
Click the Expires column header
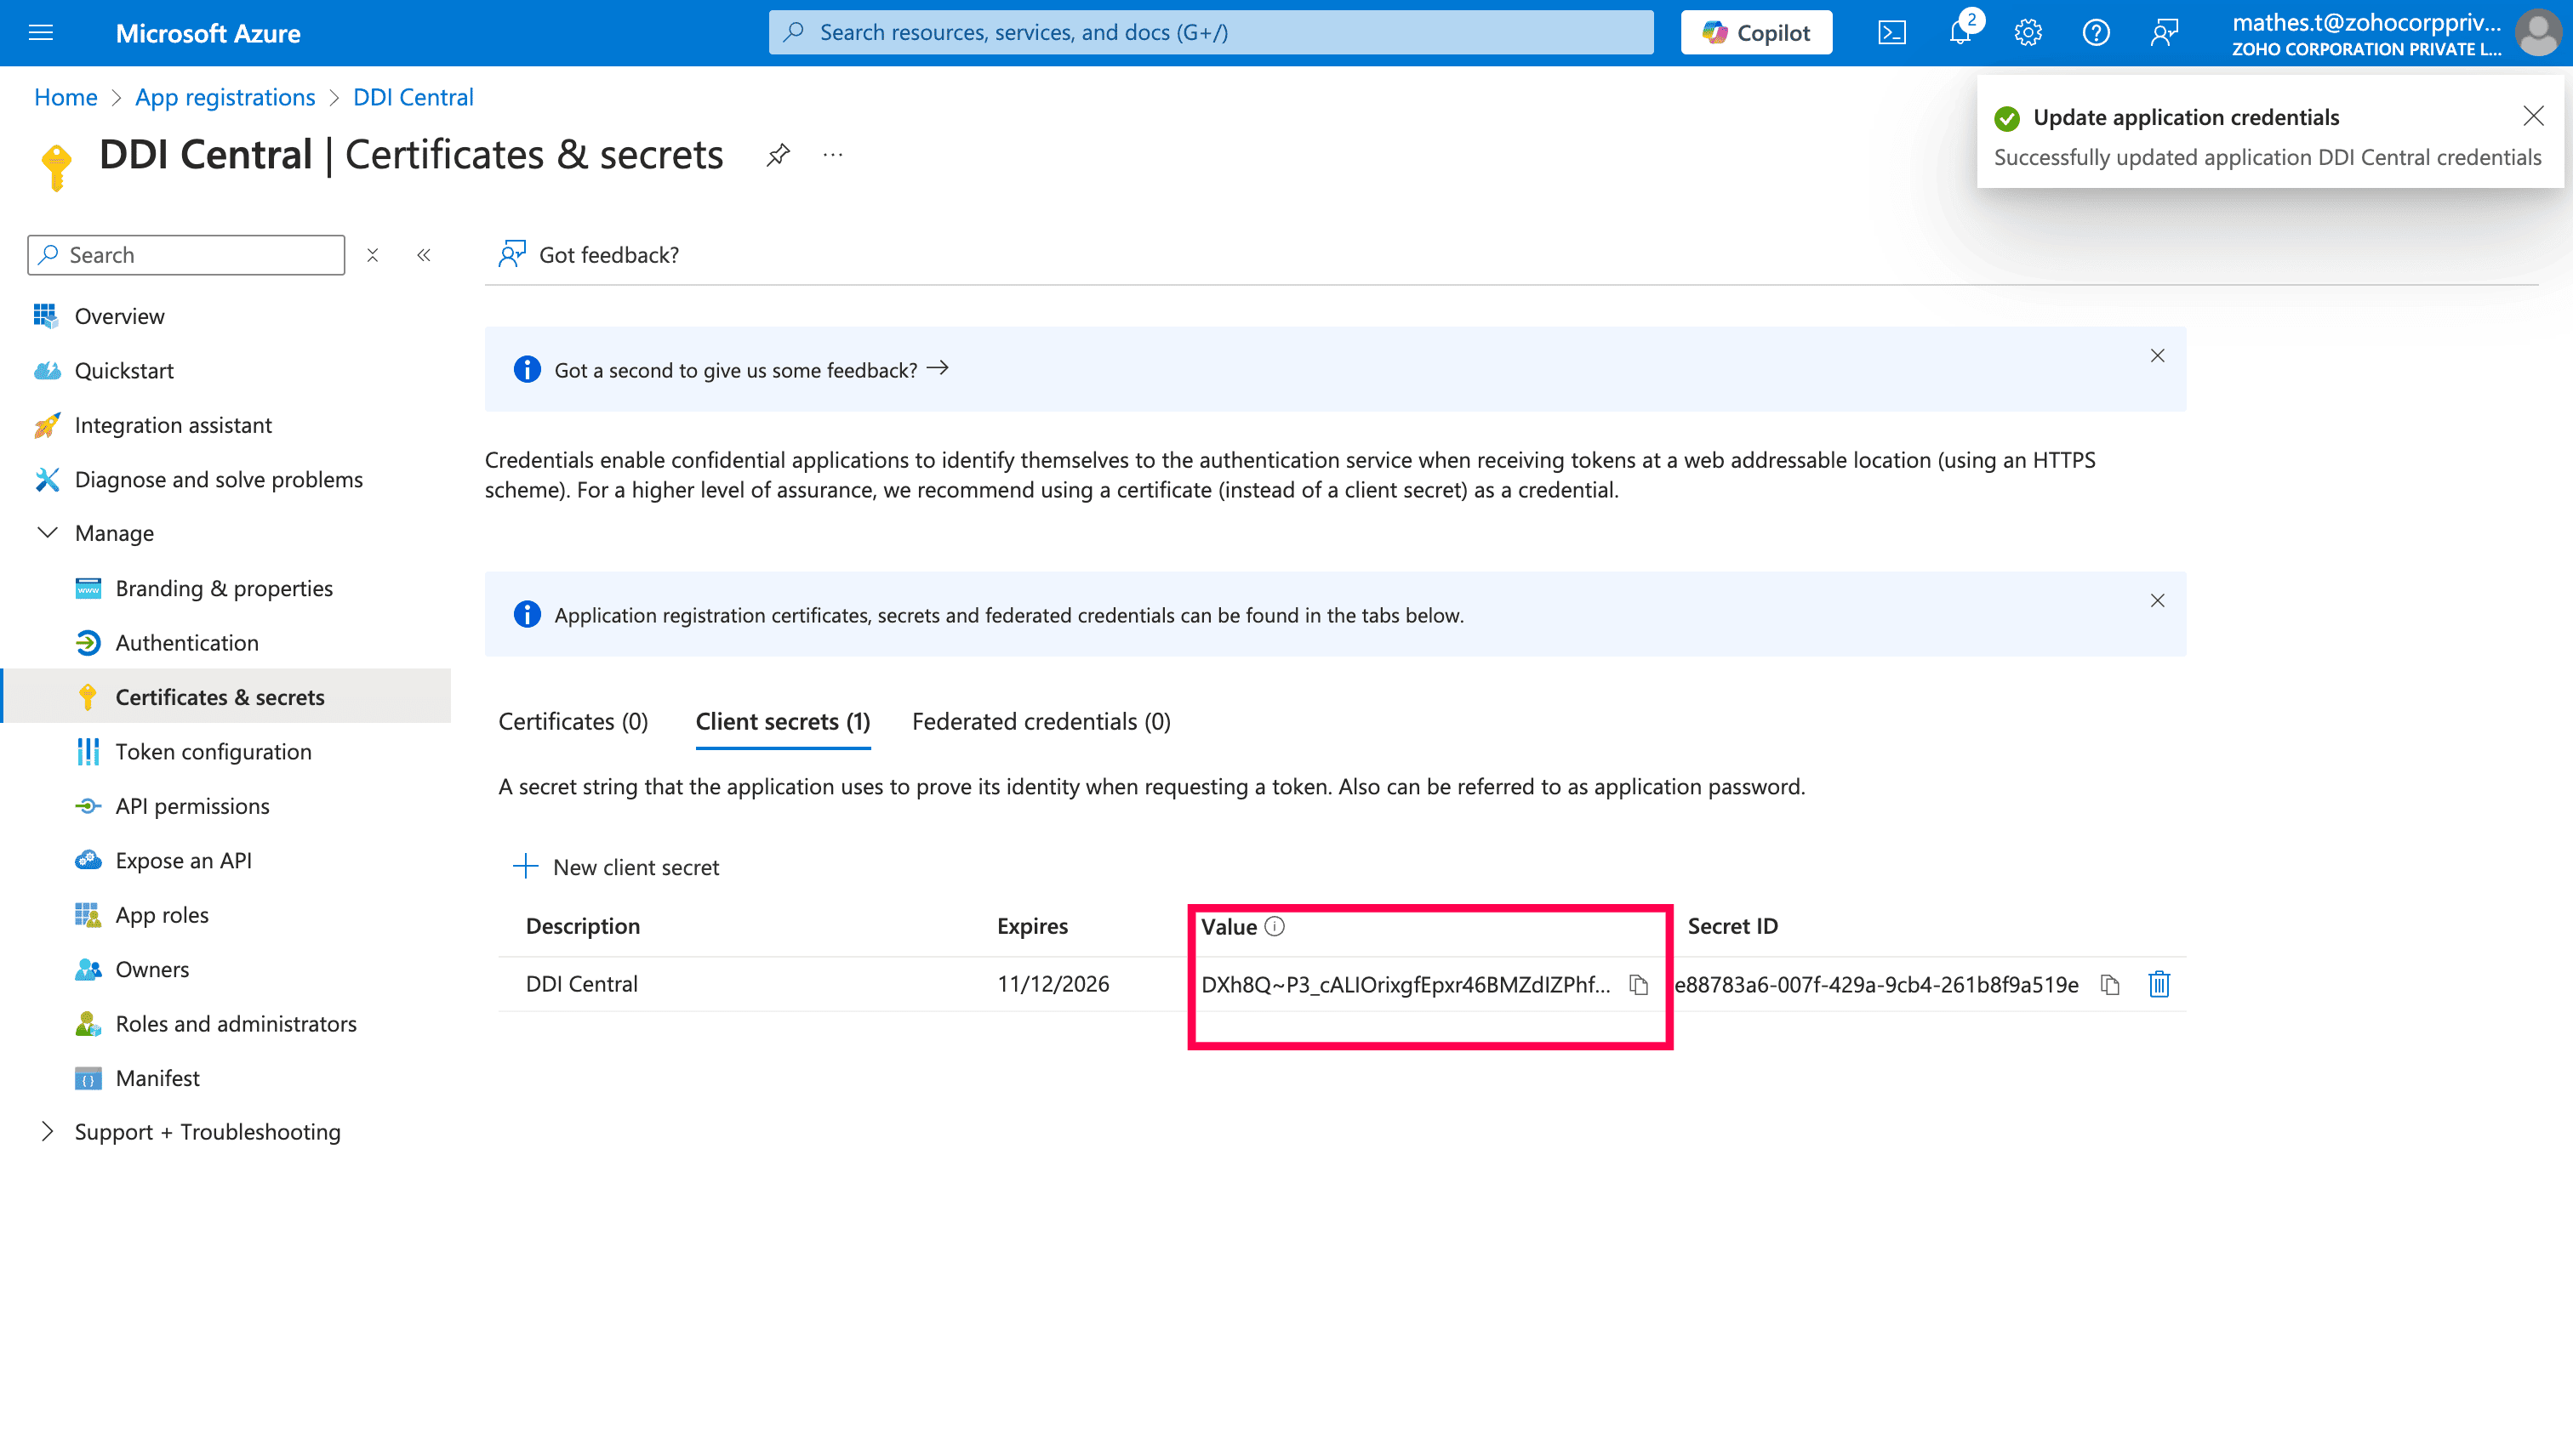pyautogui.click(x=1032, y=926)
